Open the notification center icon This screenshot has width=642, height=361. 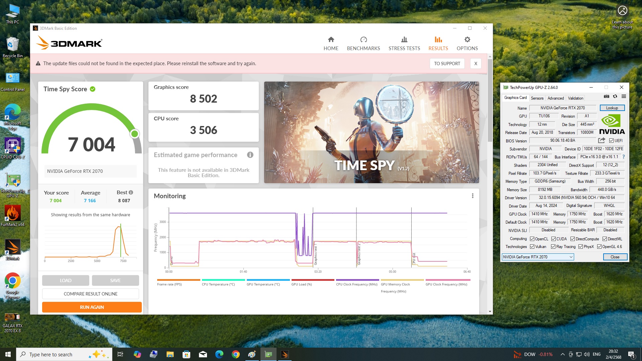pos(631,354)
